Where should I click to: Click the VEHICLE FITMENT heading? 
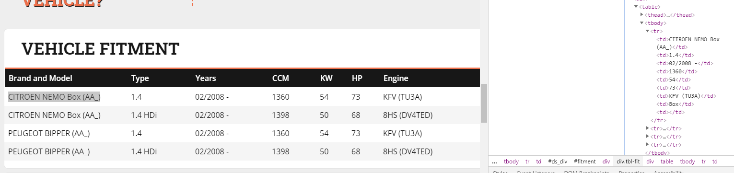100,48
